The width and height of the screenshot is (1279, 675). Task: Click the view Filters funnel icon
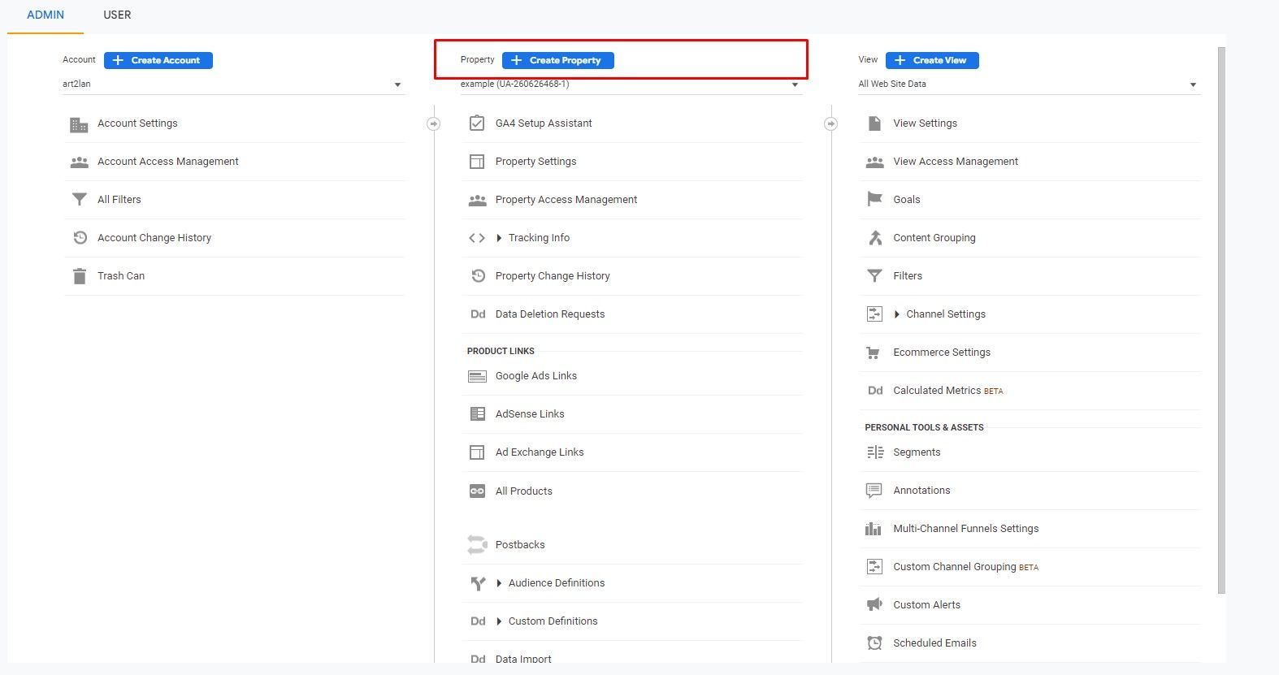(x=874, y=276)
